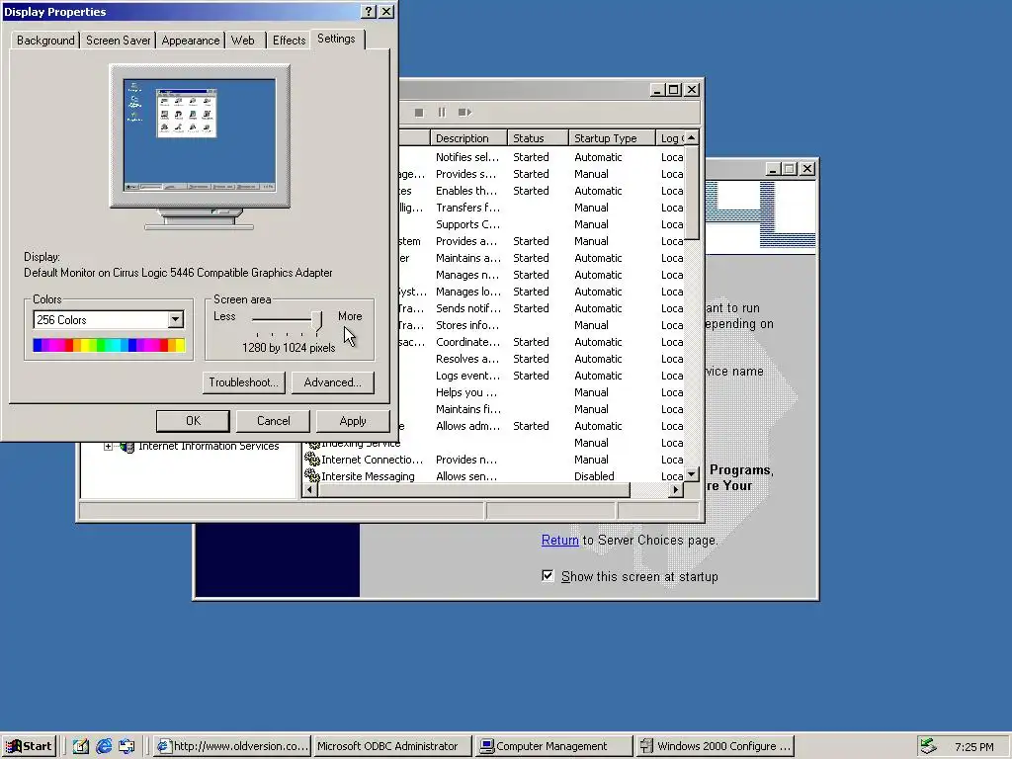Select 'Logs event...' service row
Viewport: 1012px width, 759px height.
(x=467, y=375)
